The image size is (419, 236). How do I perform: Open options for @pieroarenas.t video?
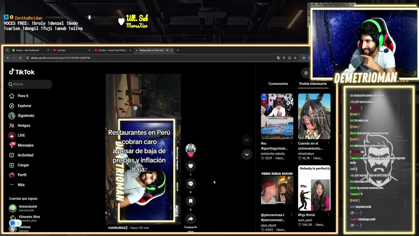coord(292,215)
